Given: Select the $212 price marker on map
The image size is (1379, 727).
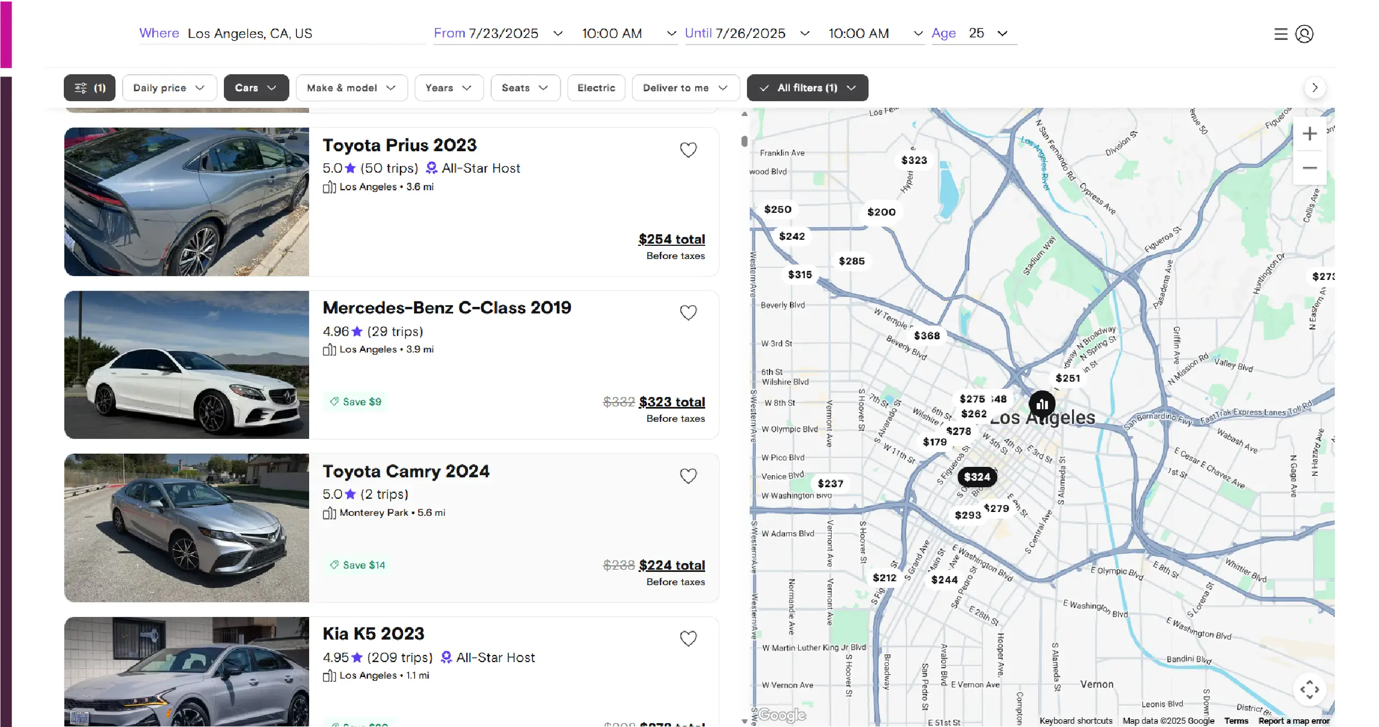Looking at the screenshot, I should point(884,577).
